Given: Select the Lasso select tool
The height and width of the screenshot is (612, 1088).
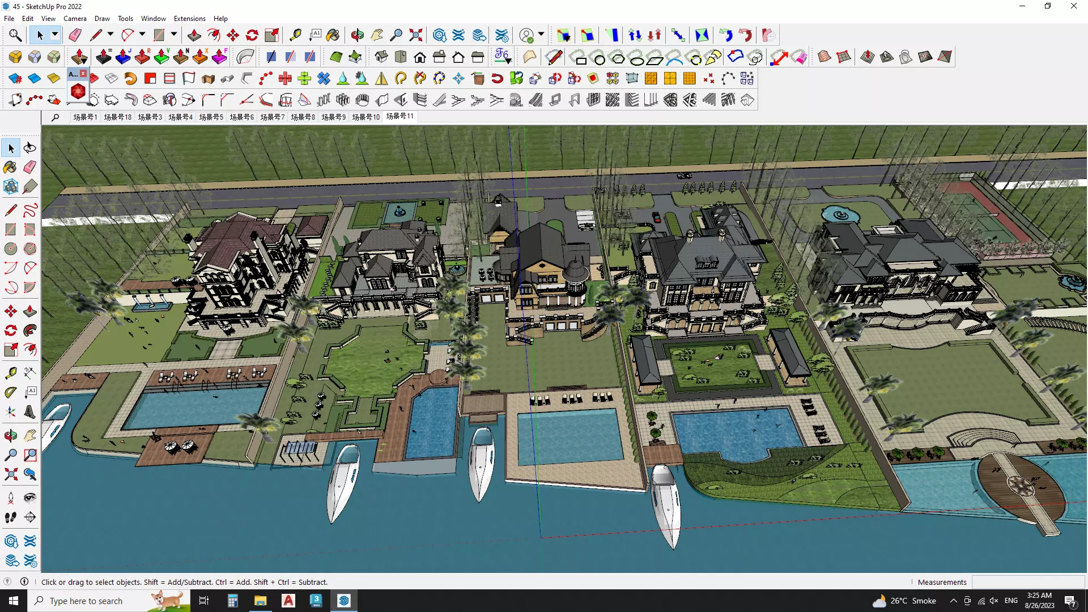Looking at the screenshot, I should click(30, 148).
